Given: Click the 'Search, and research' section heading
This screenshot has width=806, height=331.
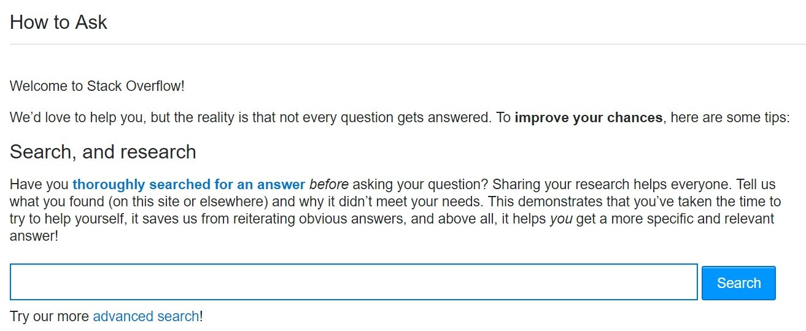Looking at the screenshot, I should tap(103, 152).
